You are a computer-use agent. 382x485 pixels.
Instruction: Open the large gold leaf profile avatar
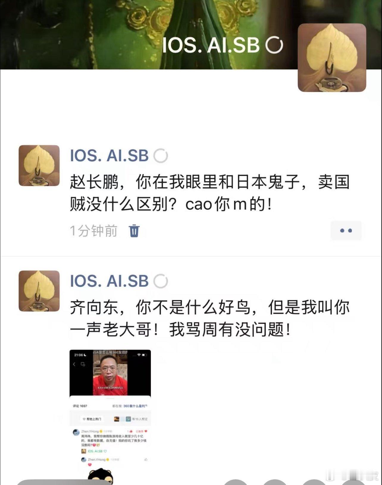click(332, 58)
